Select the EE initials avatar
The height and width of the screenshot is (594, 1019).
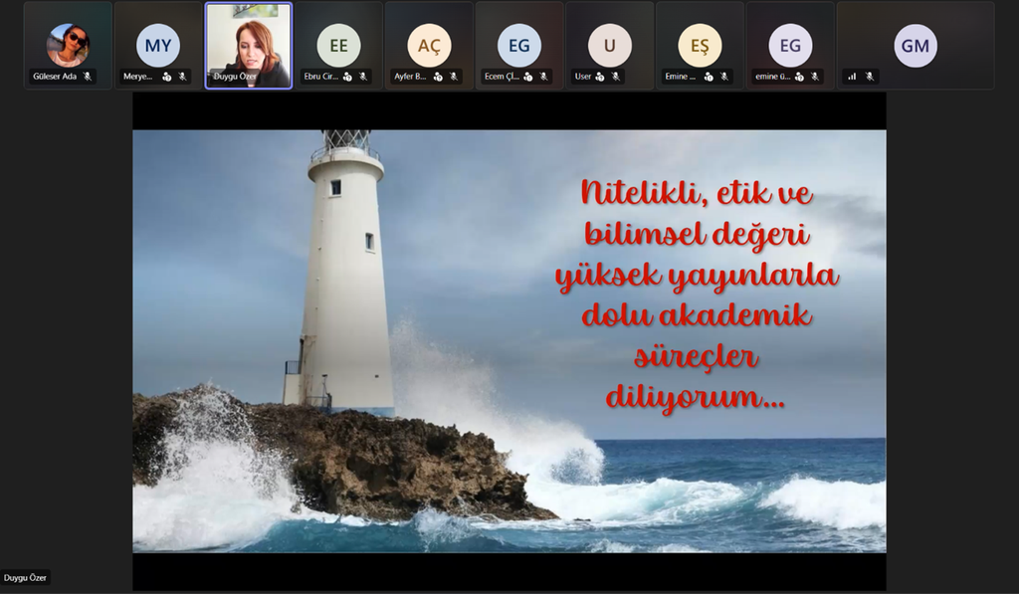tap(338, 45)
